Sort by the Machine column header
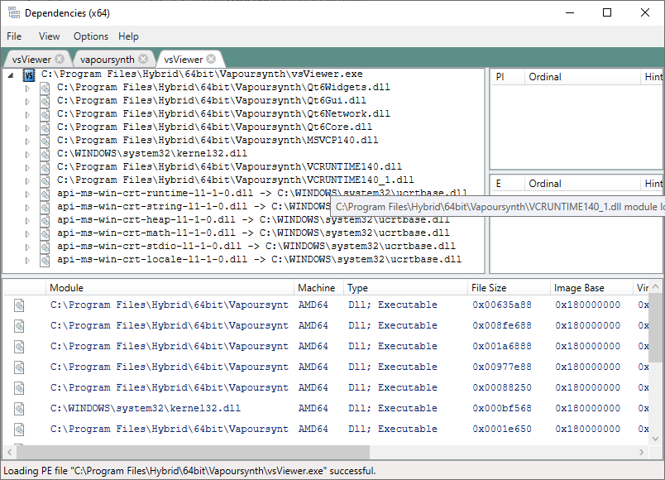 (x=317, y=288)
